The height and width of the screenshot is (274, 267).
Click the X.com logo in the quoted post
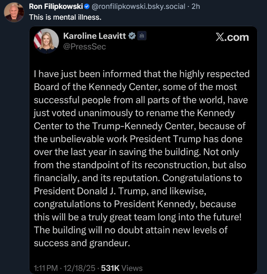pyautogui.click(x=231, y=37)
